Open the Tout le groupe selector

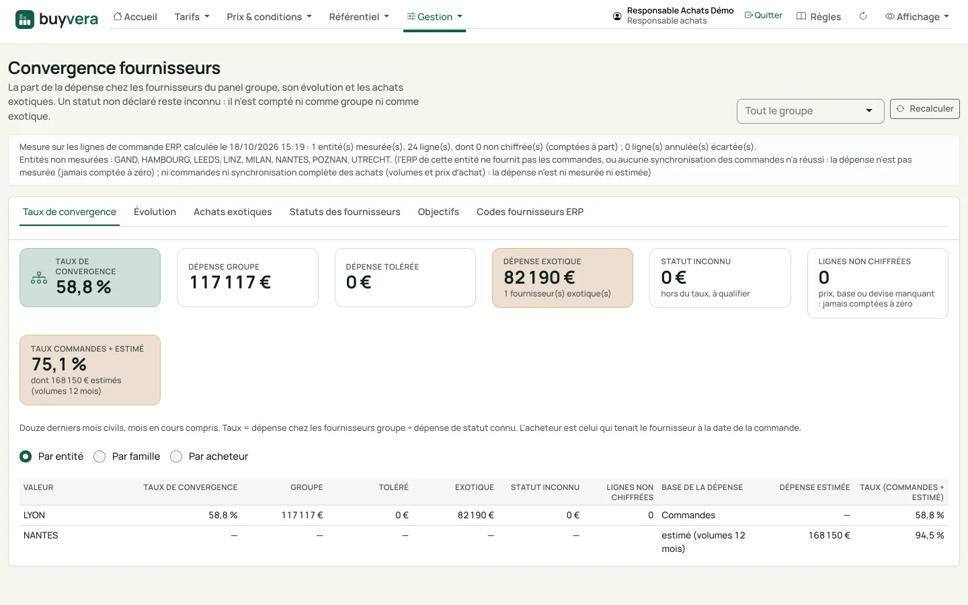[x=810, y=111]
